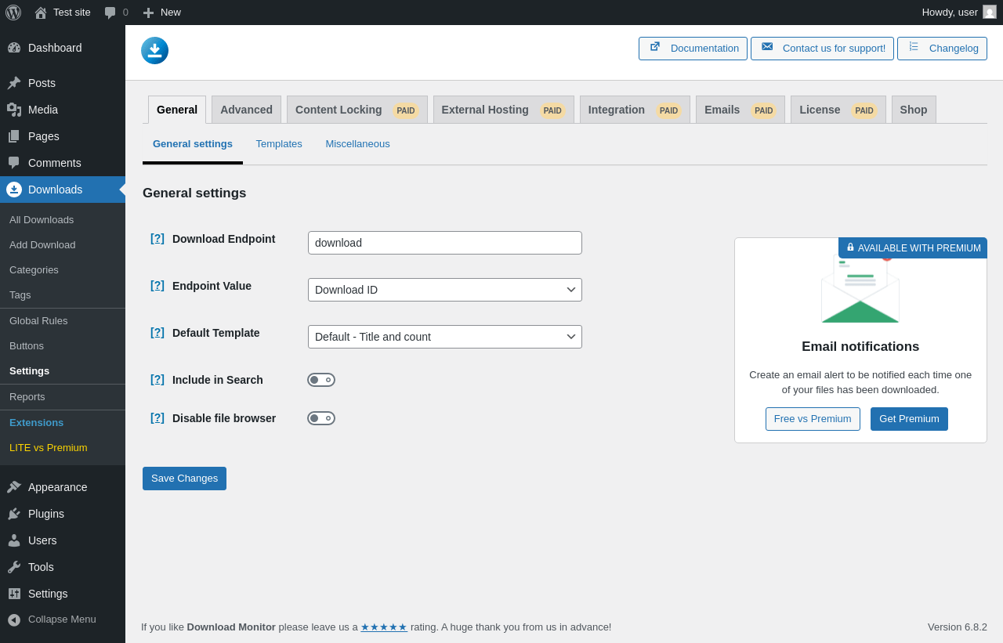
Task: Switch to the Emails tab
Action: point(740,110)
